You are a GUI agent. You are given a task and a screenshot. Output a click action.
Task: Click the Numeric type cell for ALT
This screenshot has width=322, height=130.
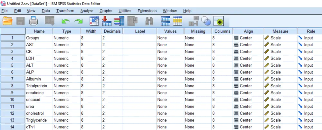coord(67,65)
